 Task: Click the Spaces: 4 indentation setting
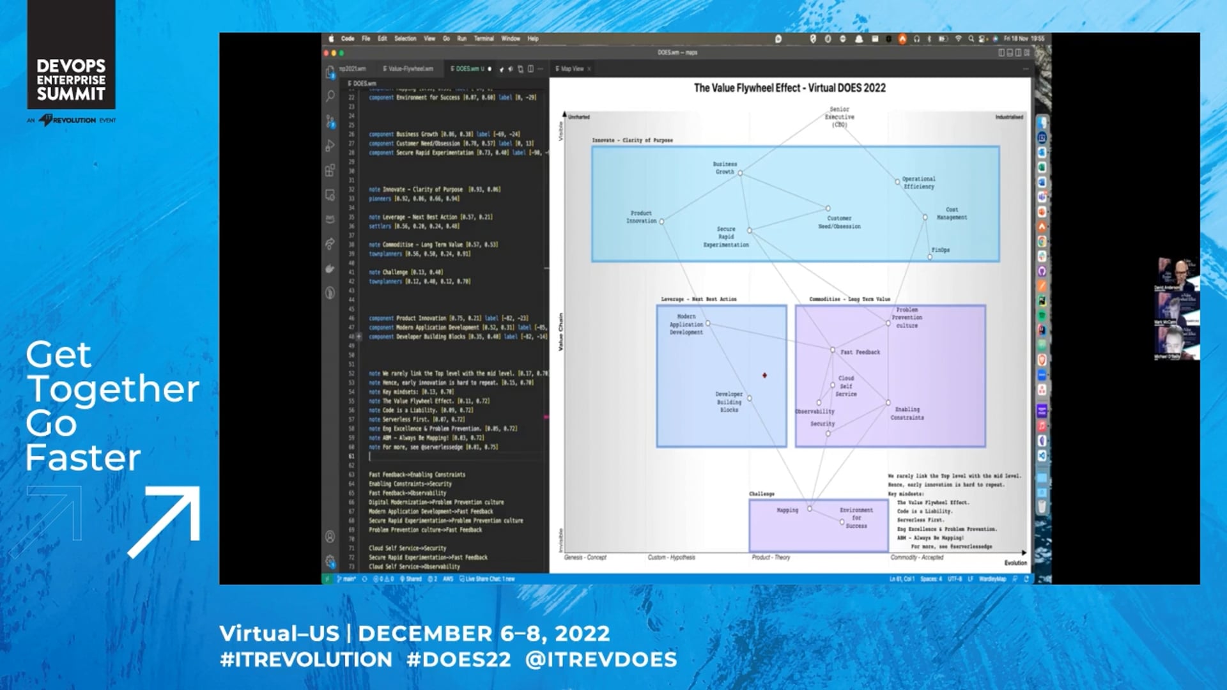tap(931, 579)
